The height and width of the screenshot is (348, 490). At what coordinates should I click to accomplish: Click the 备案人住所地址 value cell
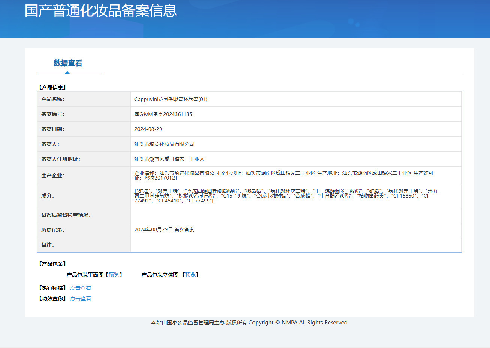(169, 159)
